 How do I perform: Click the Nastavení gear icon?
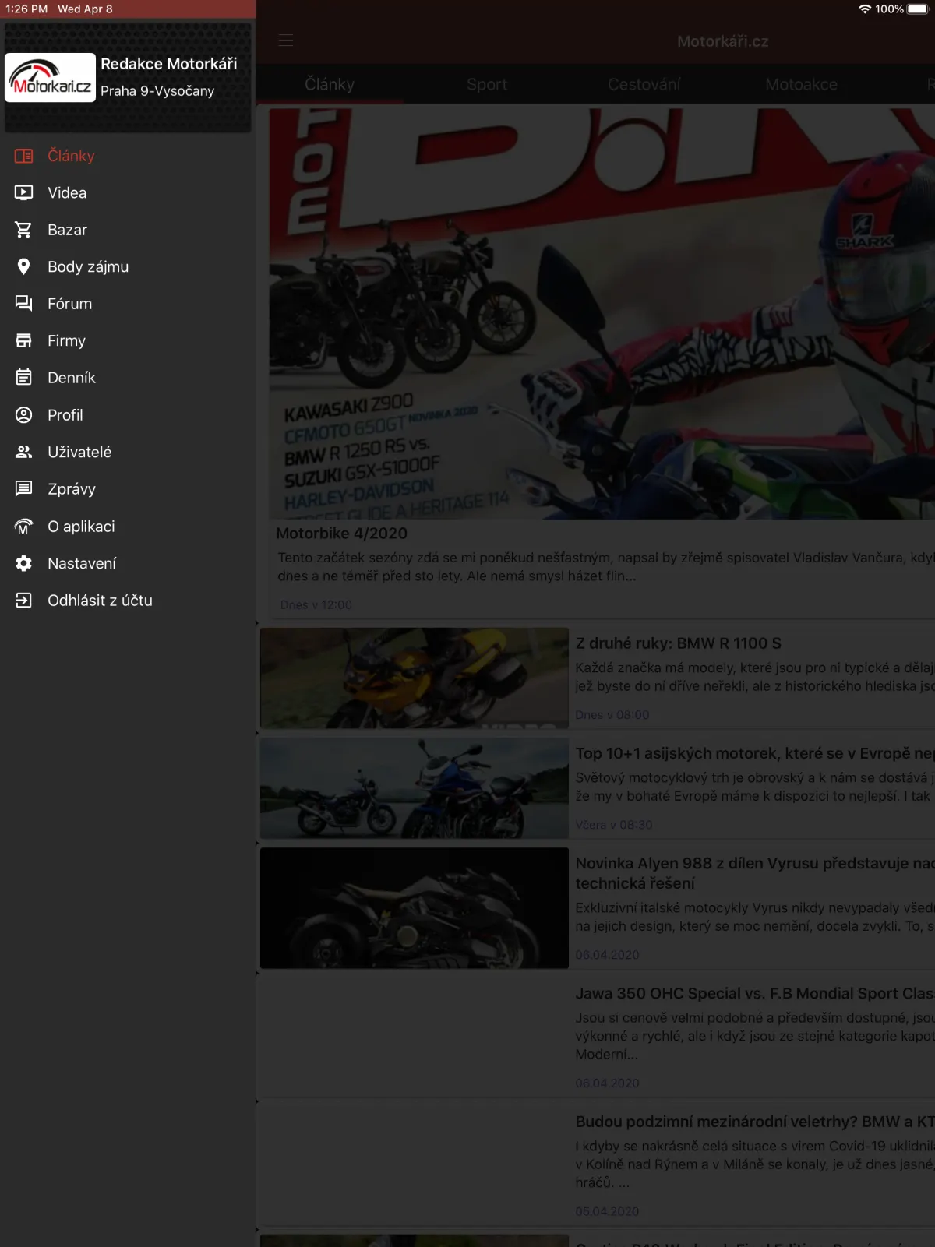coord(24,563)
